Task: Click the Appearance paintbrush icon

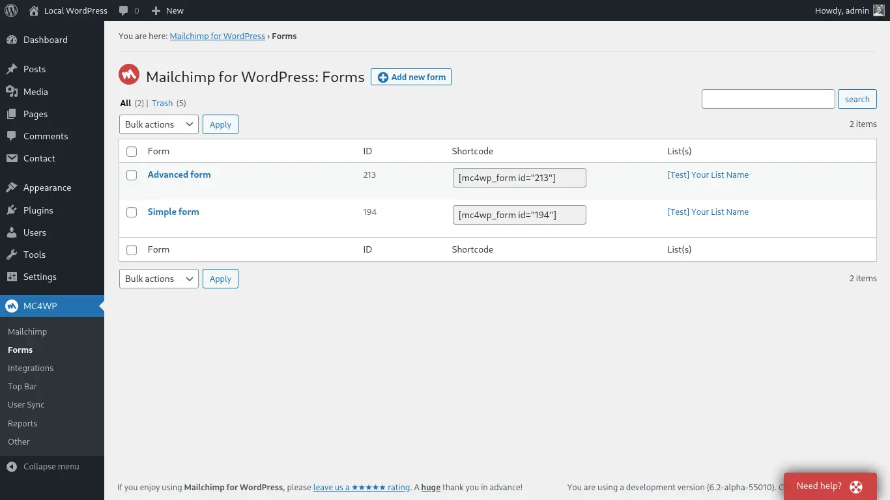Action: (x=12, y=187)
